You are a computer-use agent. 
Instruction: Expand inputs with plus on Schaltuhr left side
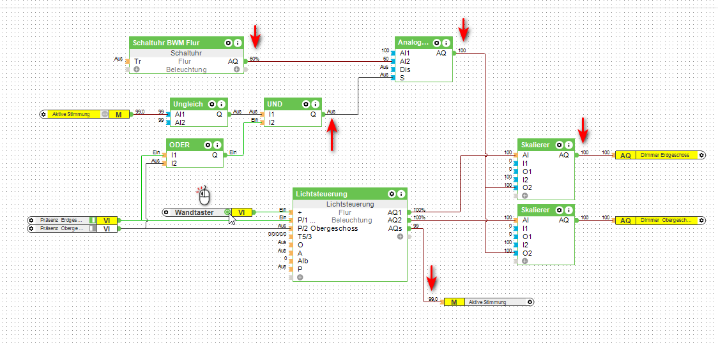click(137, 70)
